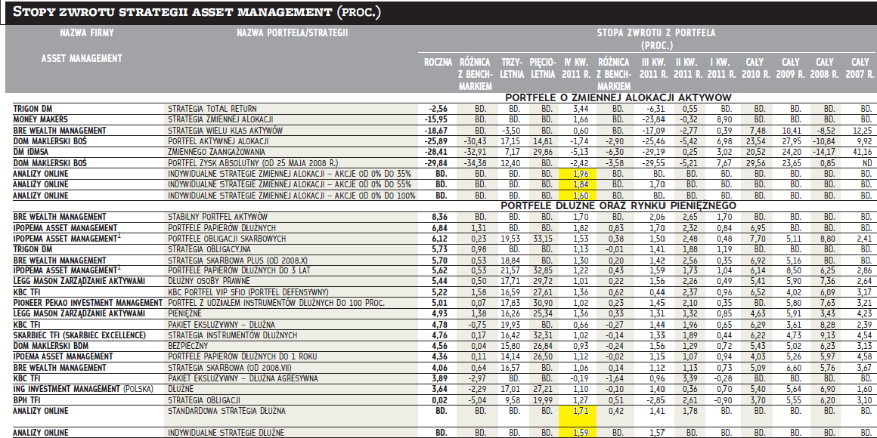This screenshot has width=877, height=438.
Task: Click annual return '-29,84' in Portfel Zysk Absolutny row
Action: [x=436, y=163]
